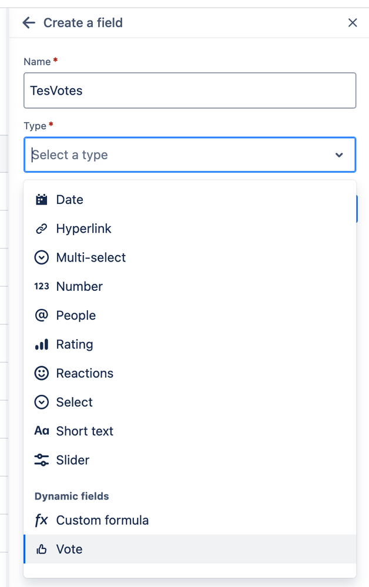Pick the Vote dynamic field option

point(69,549)
